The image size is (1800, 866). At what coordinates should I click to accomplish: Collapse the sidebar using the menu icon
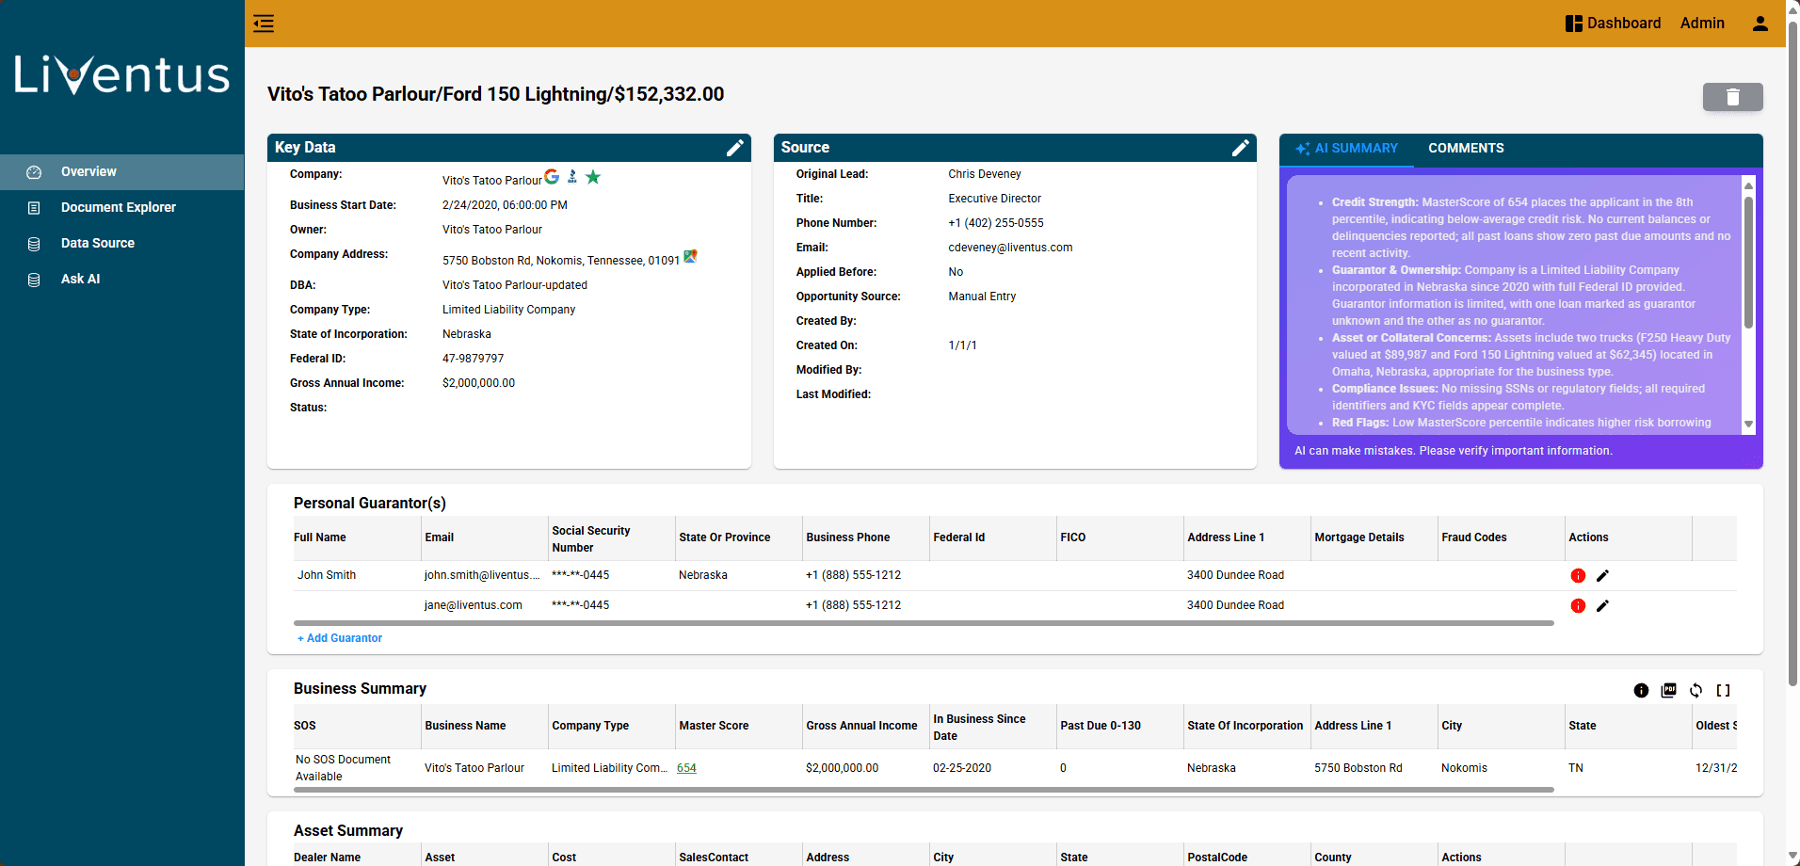coord(264,24)
